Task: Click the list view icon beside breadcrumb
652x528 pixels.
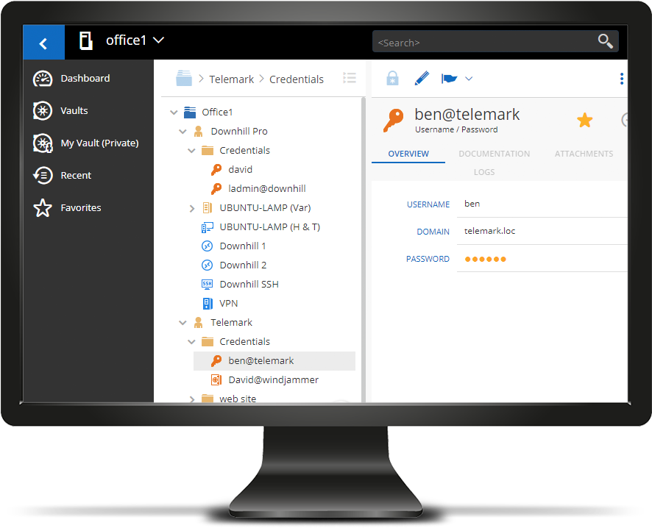Action: (x=350, y=79)
